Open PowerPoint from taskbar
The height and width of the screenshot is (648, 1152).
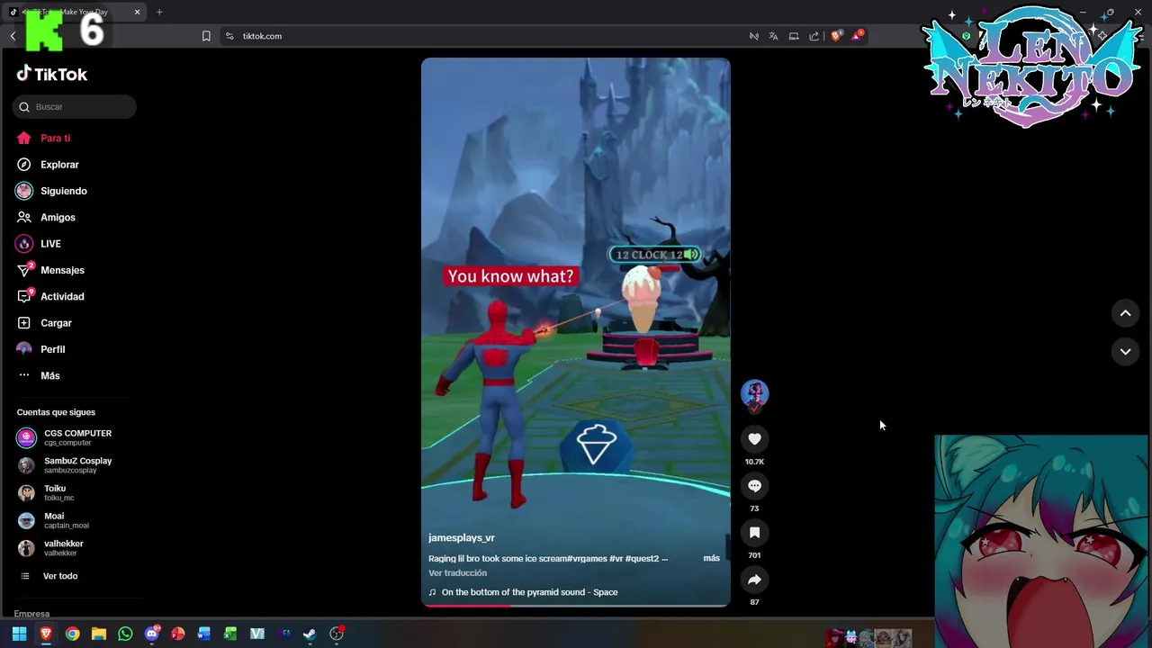point(178,634)
